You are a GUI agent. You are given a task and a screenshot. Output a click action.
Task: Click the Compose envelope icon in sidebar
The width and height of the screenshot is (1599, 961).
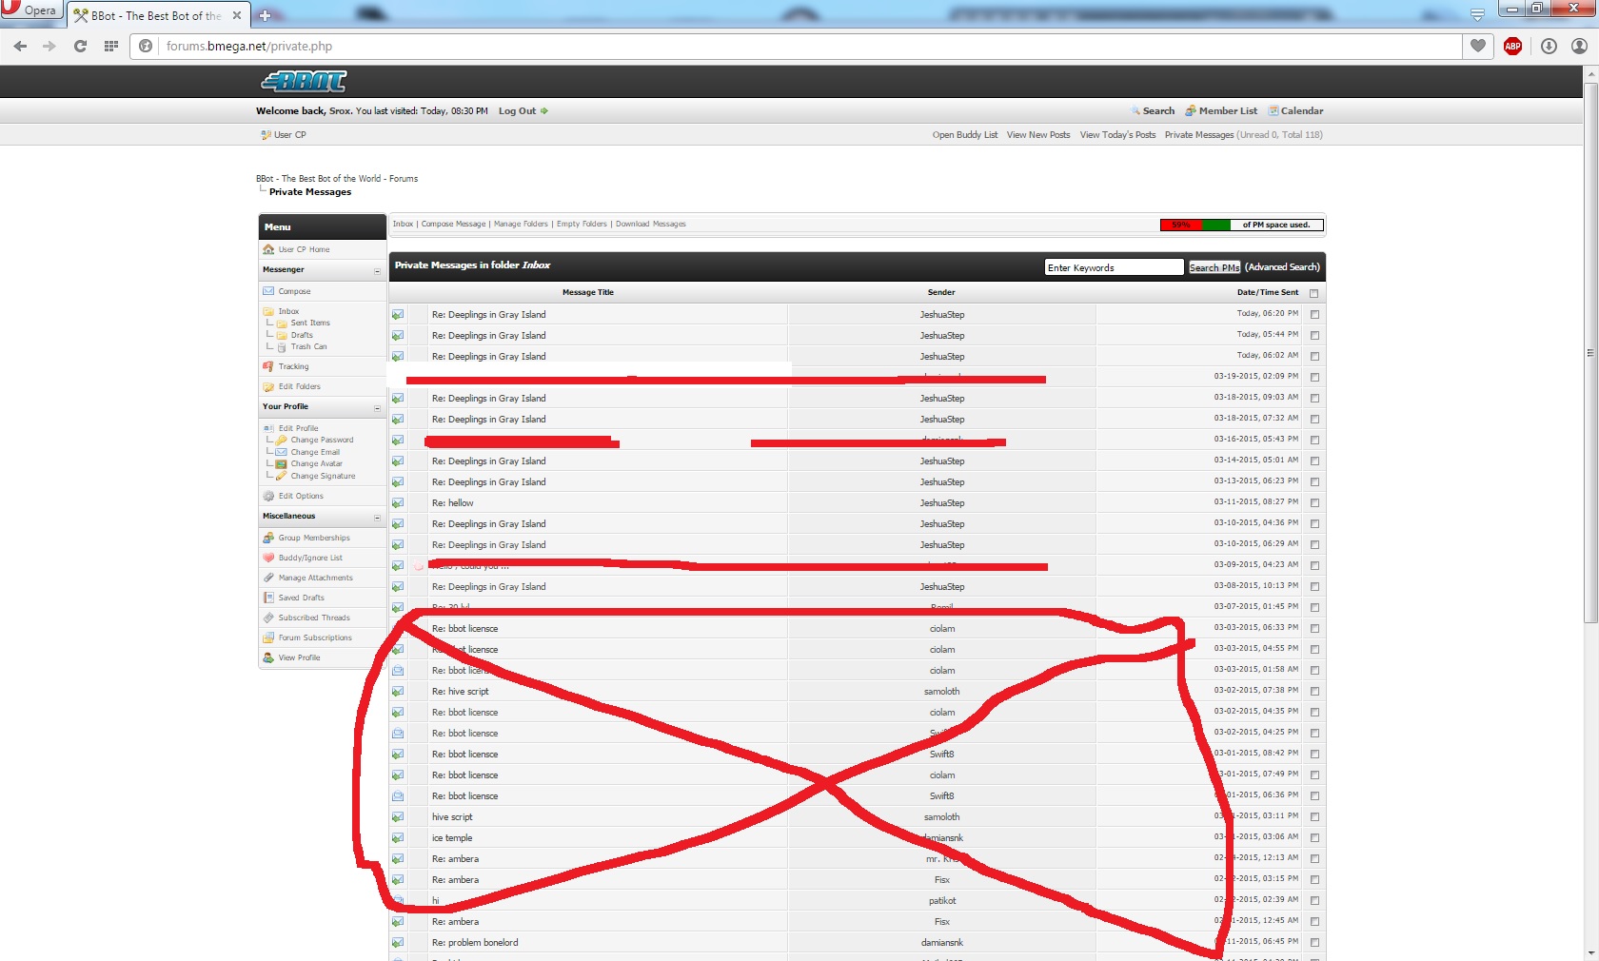coord(268,291)
